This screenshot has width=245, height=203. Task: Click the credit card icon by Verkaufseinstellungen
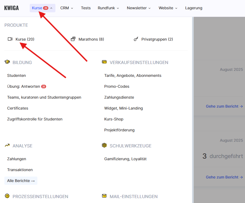tap(104, 62)
